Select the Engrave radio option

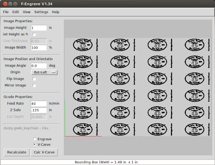35,139
